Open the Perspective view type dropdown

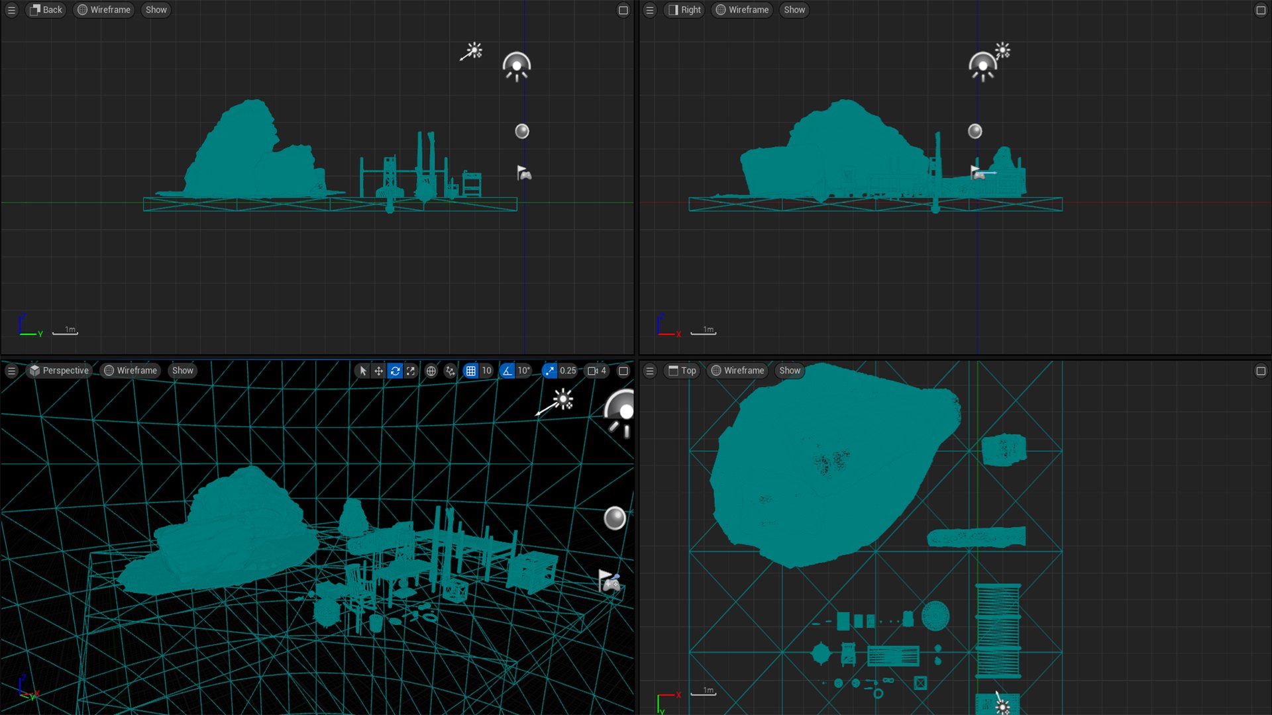pyautogui.click(x=59, y=371)
